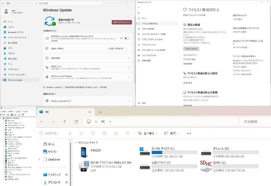The width and height of the screenshot is (271, 186).
Task: Click the USB drive (F:) capacity bar
Action: [174, 166]
